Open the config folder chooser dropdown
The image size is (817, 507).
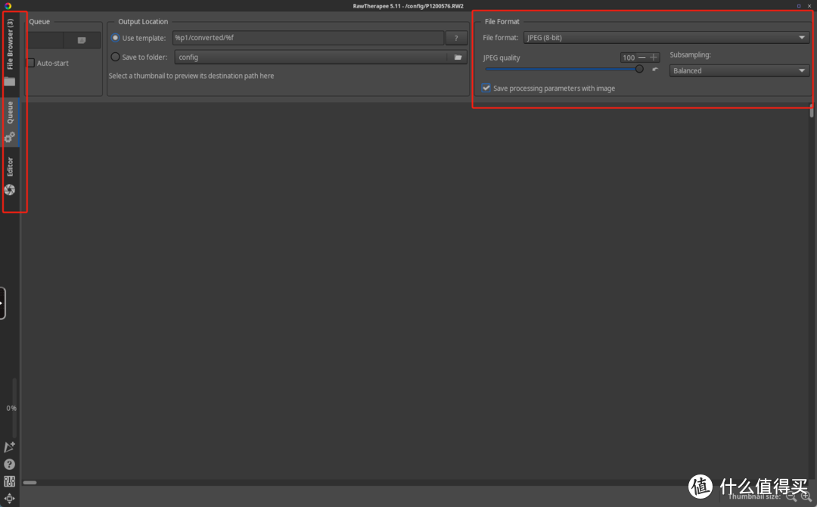(x=310, y=57)
